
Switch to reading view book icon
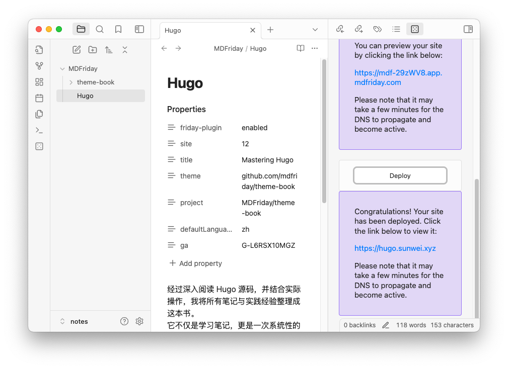(301, 48)
